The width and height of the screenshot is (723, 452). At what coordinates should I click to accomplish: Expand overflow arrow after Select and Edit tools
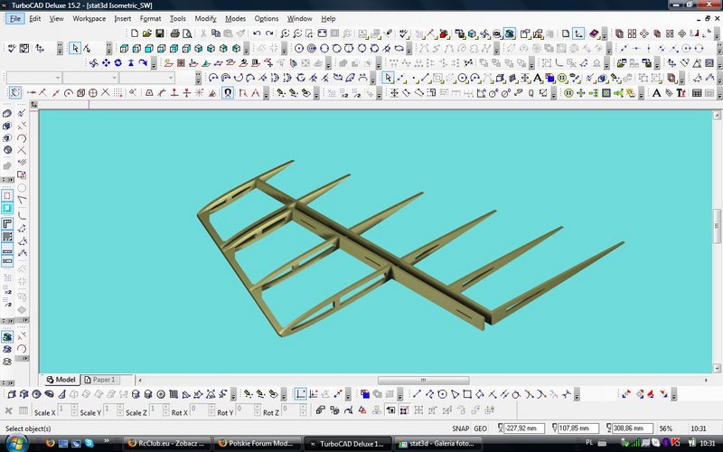[x=108, y=49]
